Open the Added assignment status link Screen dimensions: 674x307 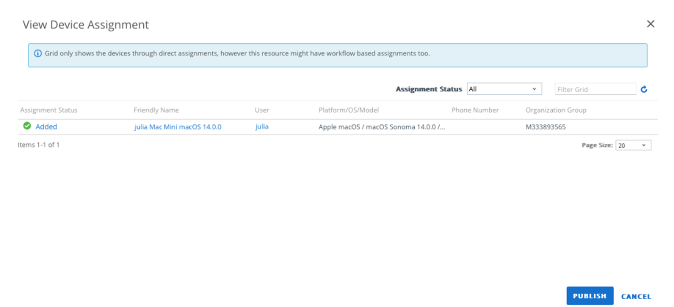(x=46, y=127)
